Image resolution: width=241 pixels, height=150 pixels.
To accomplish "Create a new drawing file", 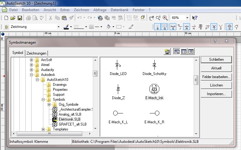I will point(6,18).
